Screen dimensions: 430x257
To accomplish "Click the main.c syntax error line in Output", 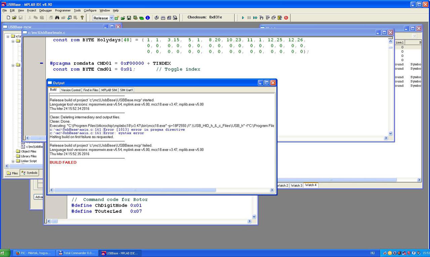I will [x=97, y=133].
